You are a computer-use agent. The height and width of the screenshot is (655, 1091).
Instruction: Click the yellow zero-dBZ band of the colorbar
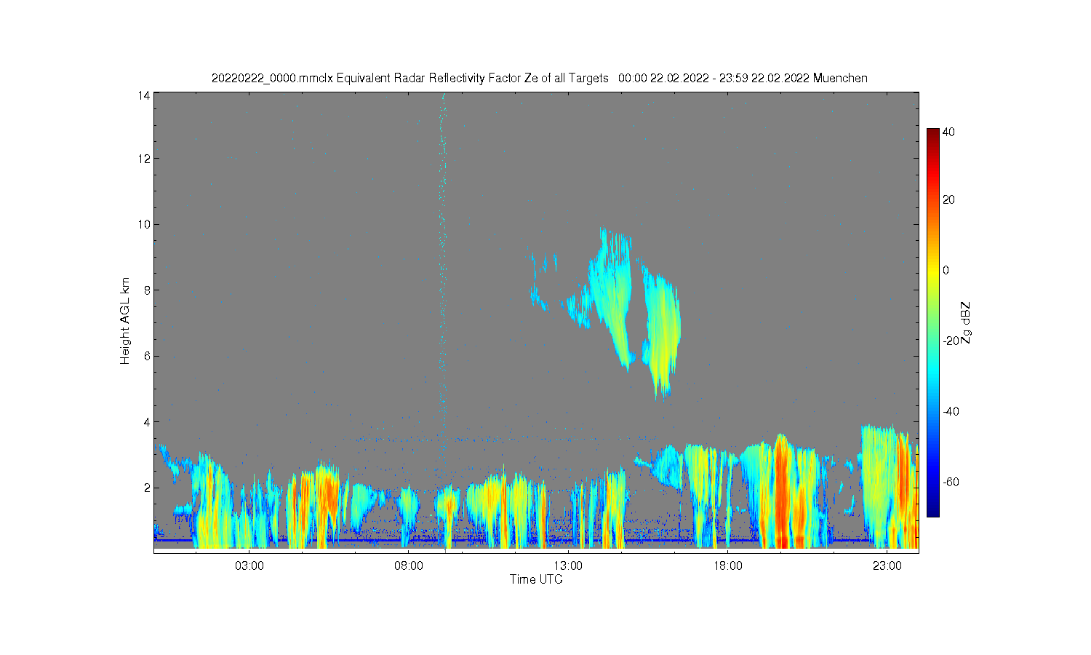click(932, 270)
